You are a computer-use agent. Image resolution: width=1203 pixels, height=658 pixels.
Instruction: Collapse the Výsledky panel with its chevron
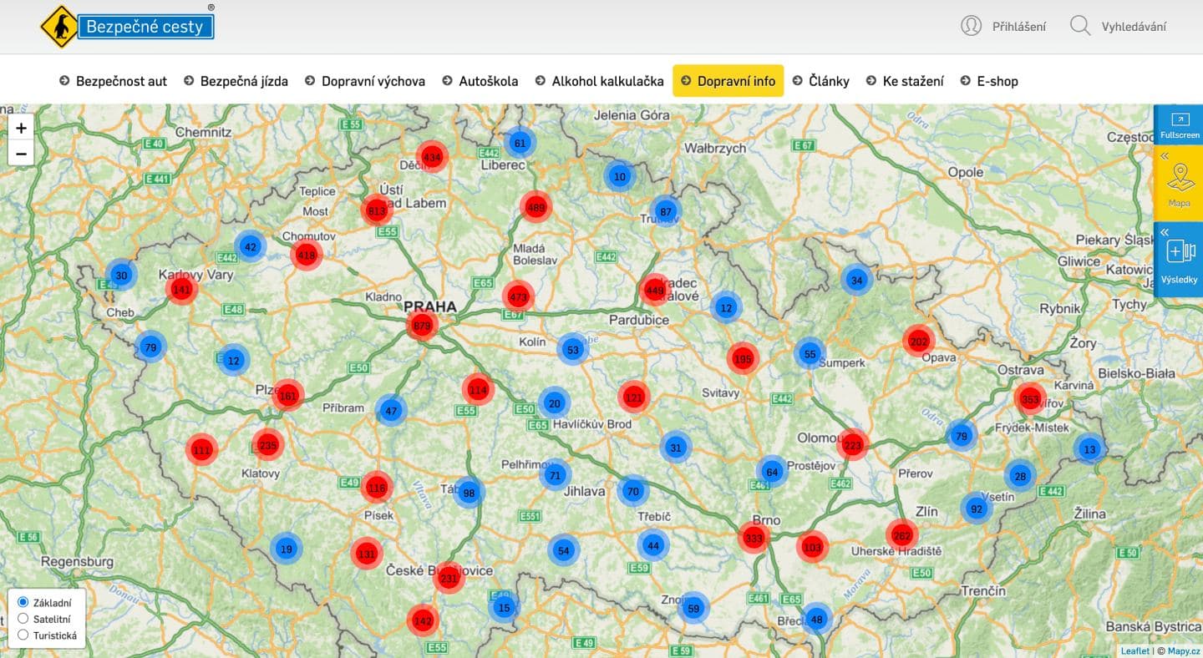1165,231
